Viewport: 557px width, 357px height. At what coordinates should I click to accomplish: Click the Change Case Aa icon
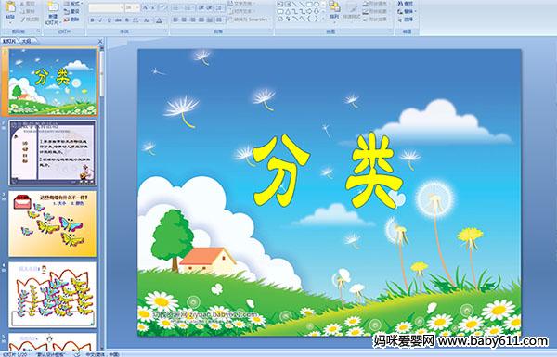point(147,20)
